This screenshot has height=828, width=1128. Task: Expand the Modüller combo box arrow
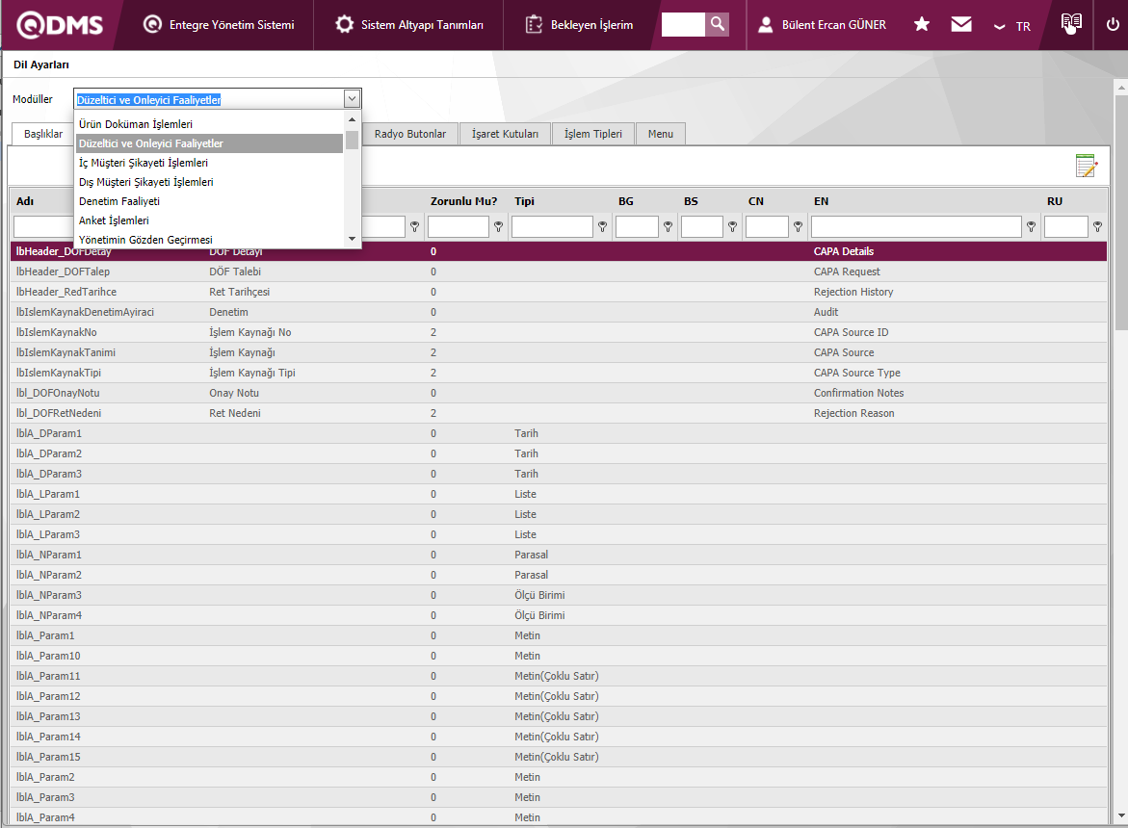(352, 98)
